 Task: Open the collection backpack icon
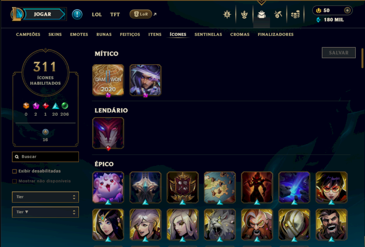261,15
